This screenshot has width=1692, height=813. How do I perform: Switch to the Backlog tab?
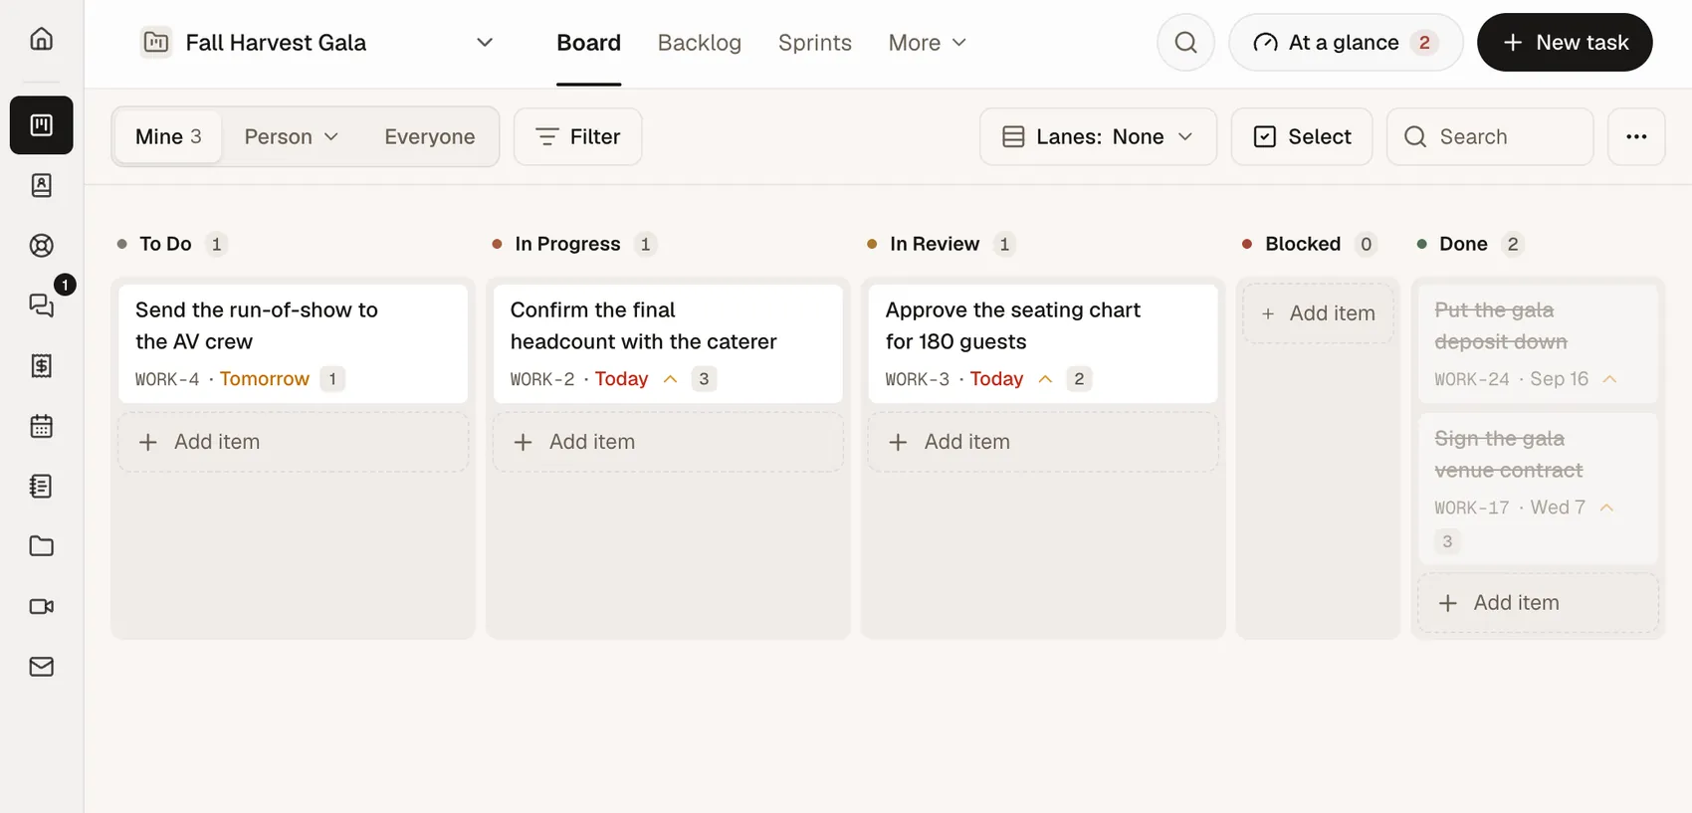pos(700,42)
